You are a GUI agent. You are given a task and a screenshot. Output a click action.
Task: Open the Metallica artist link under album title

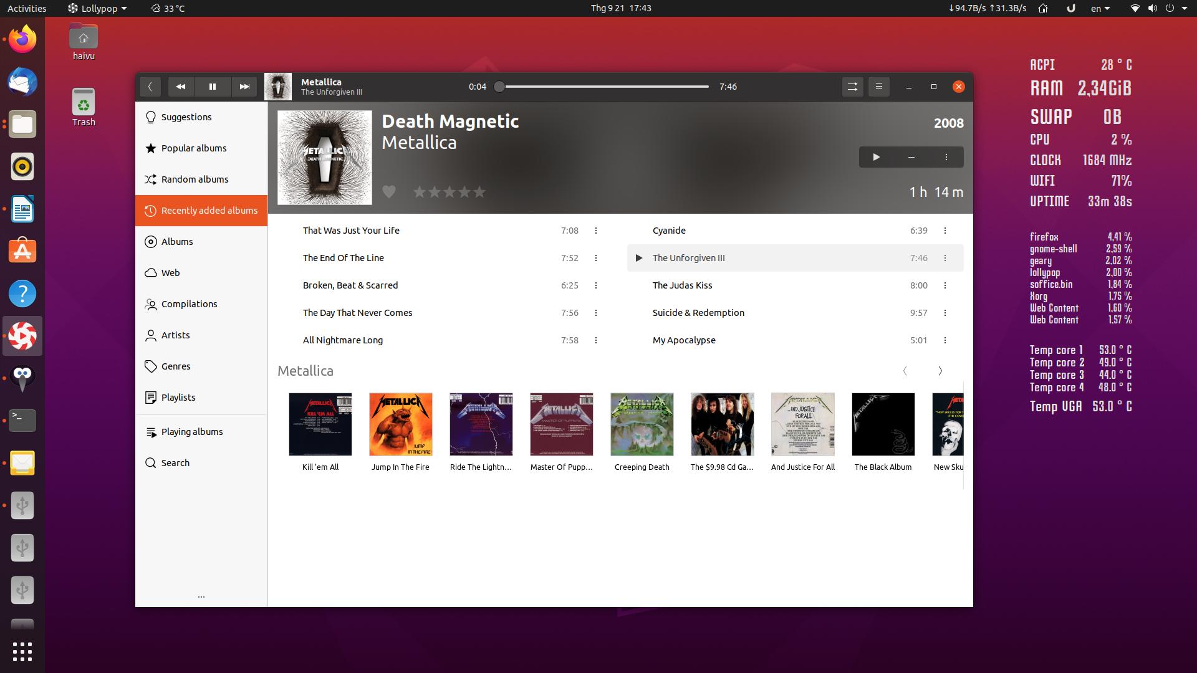pyautogui.click(x=419, y=143)
